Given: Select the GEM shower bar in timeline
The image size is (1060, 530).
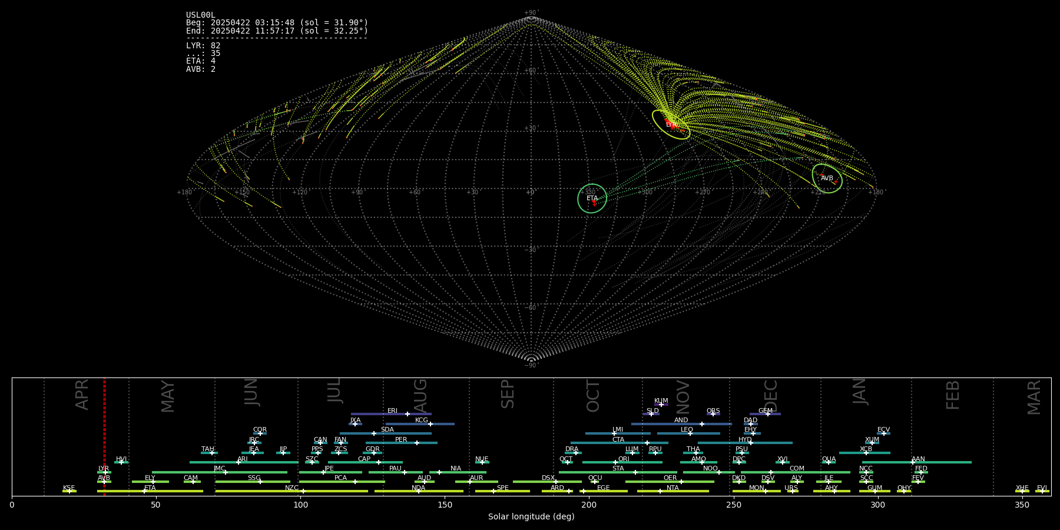Looking at the screenshot, I should coord(765,414).
